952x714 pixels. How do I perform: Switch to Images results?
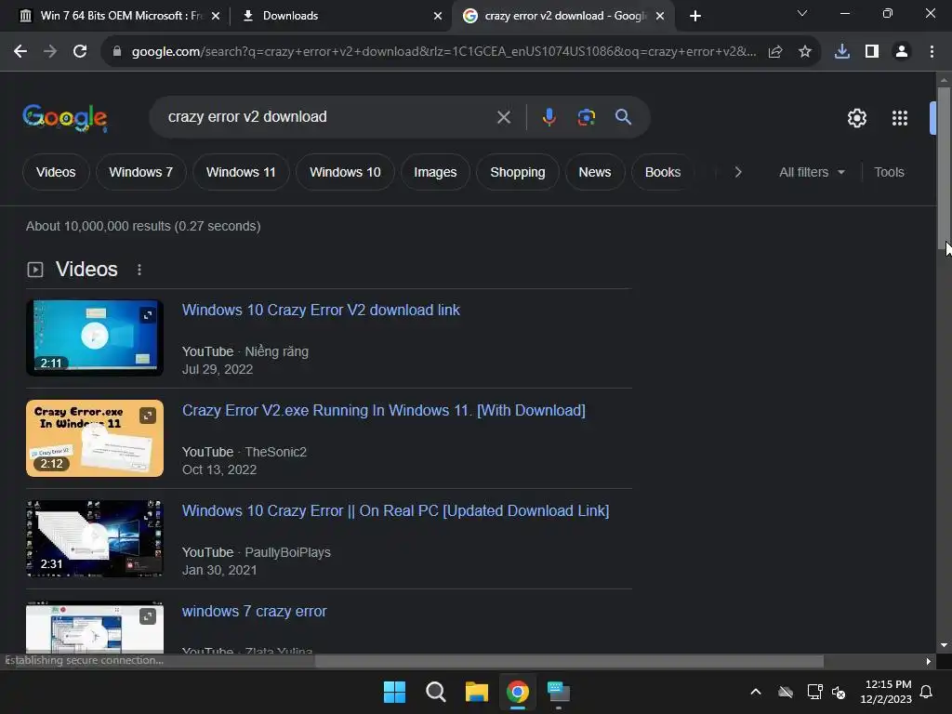coord(435,172)
